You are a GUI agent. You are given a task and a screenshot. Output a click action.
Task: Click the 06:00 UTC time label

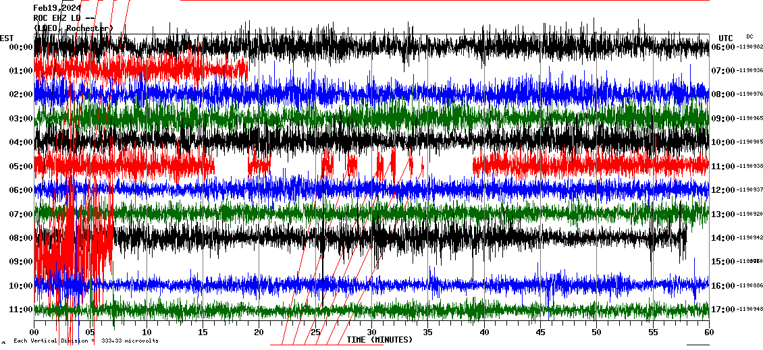tap(722, 47)
